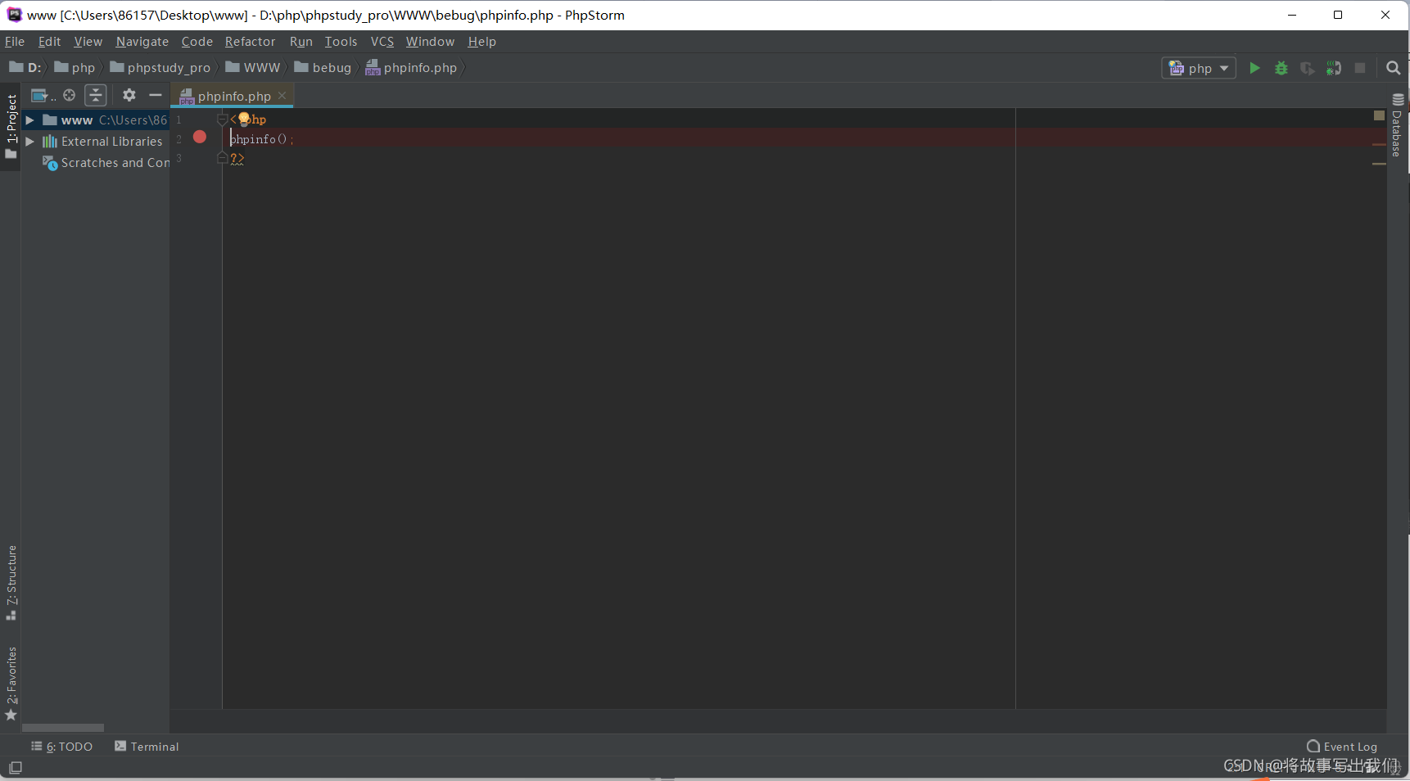Open the php run configuration dropdown

tap(1199, 68)
